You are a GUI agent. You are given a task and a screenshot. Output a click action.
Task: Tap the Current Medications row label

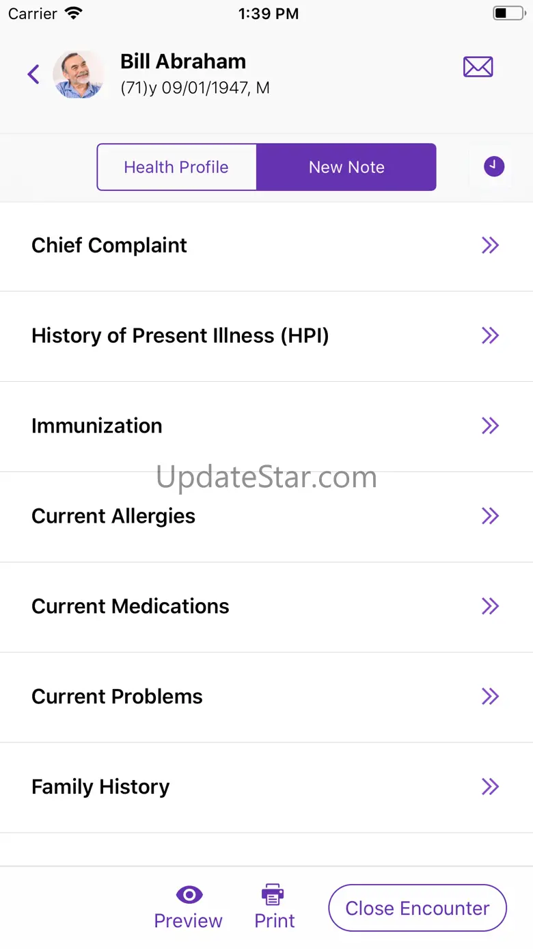(131, 606)
